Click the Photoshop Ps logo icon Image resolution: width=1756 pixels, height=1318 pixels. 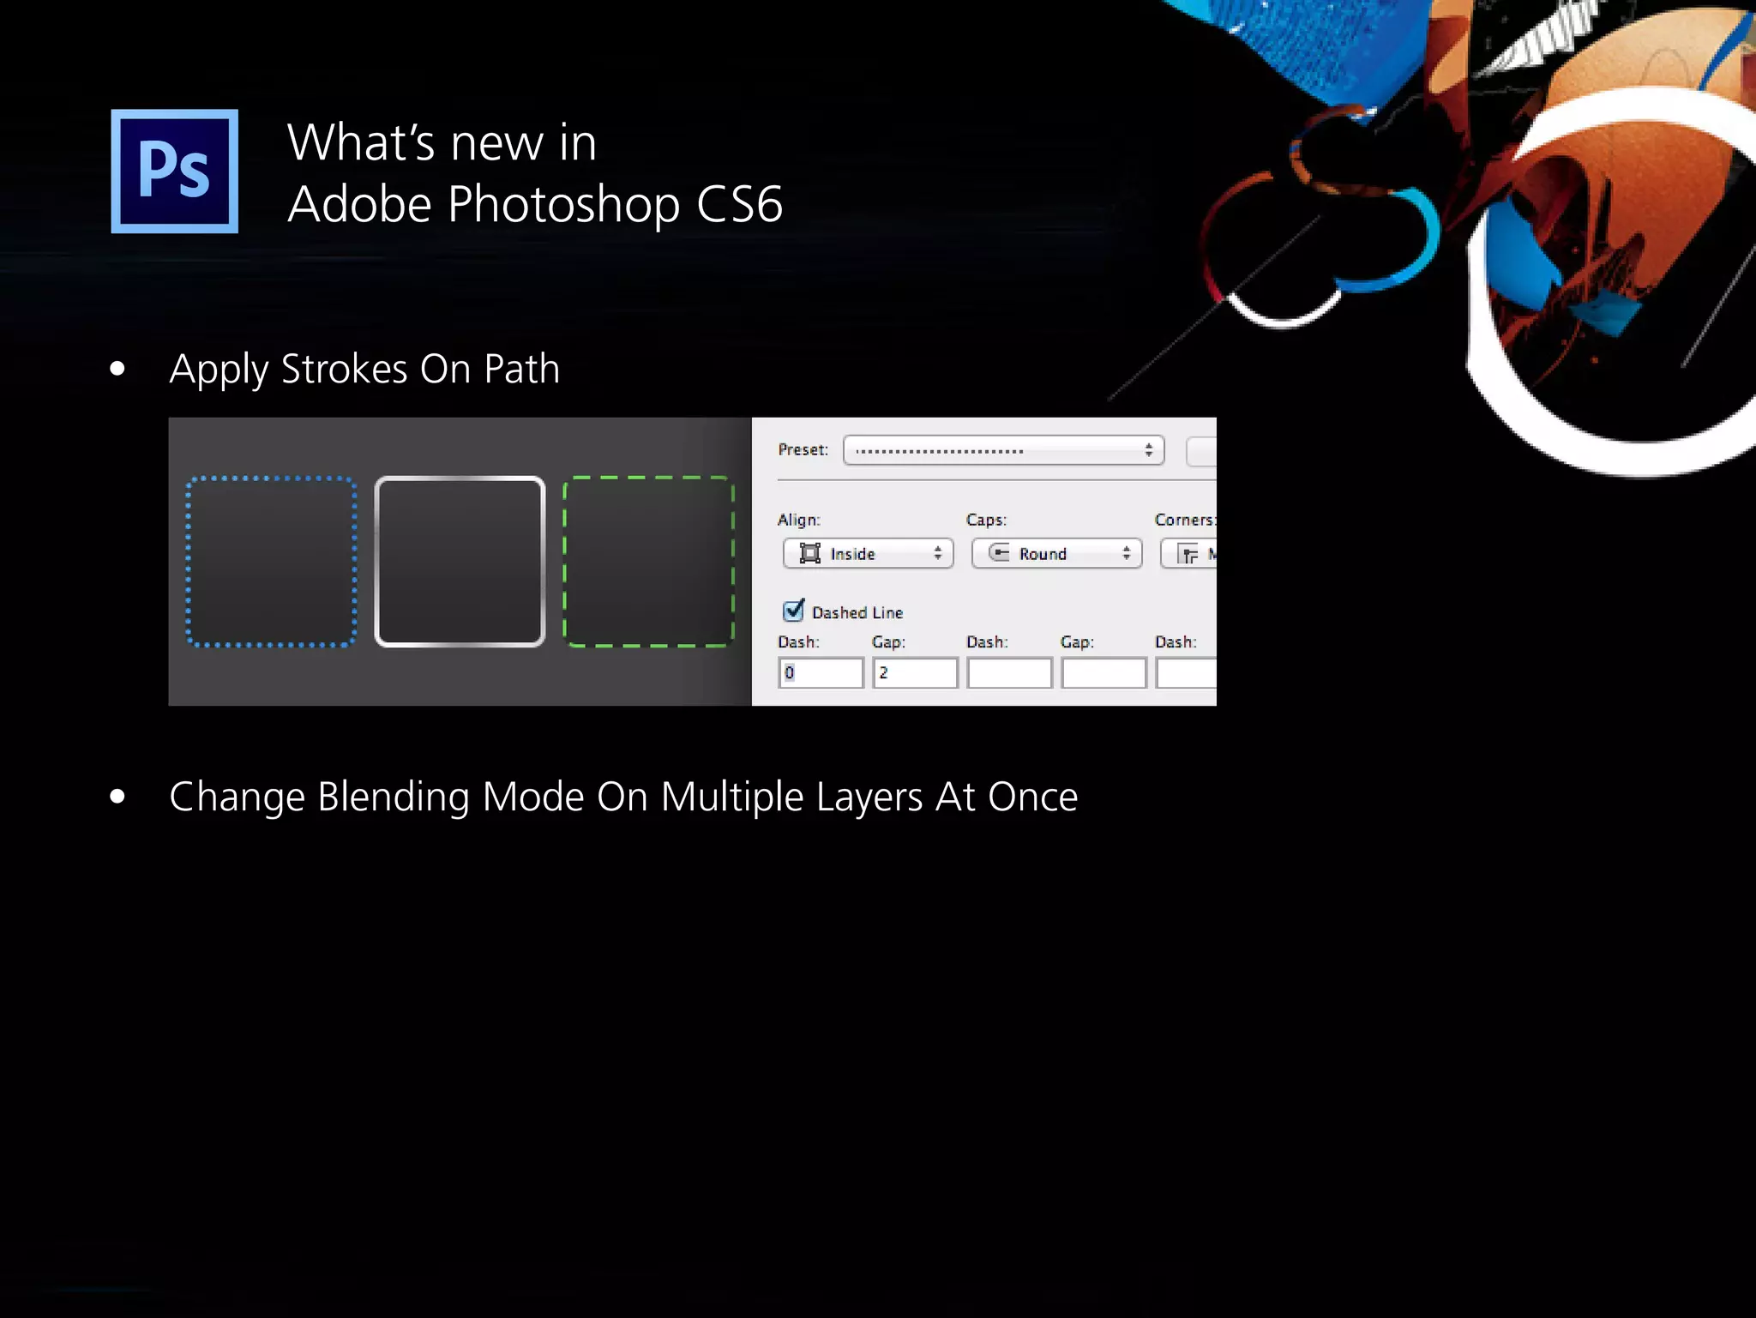tap(175, 172)
